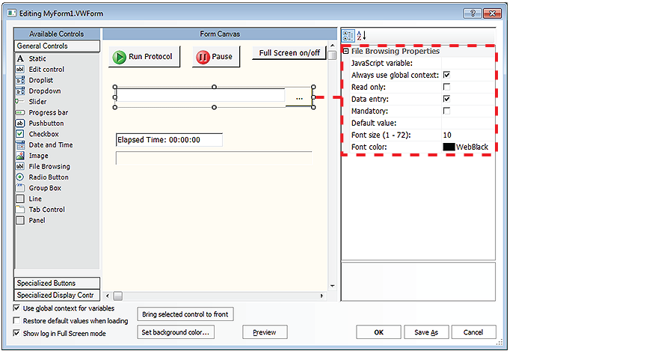Image resolution: width=646 pixels, height=354 pixels.
Task: Pick the Date and Time control icon
Action: (x=20, y=145)
